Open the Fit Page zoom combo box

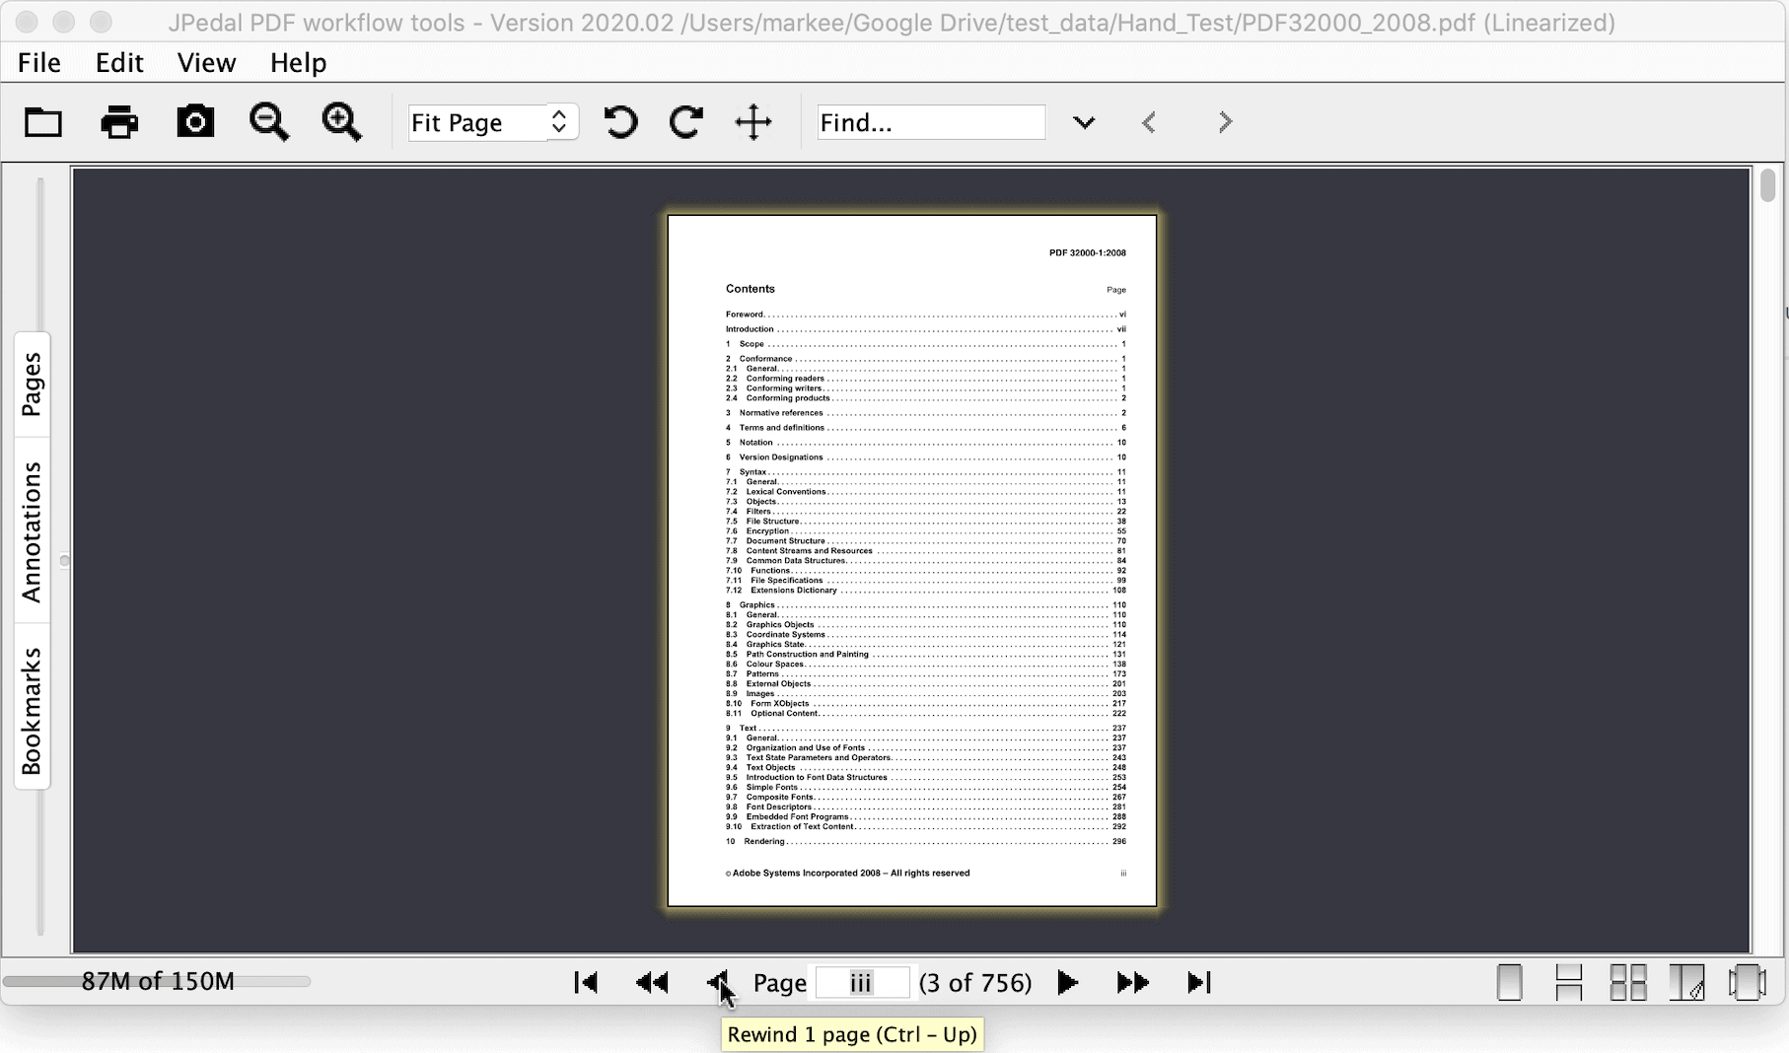click(493, 122)
